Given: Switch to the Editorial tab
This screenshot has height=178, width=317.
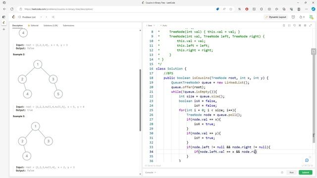Looking at the screenshot, I should pyautogui.click(x=33, y=26).
